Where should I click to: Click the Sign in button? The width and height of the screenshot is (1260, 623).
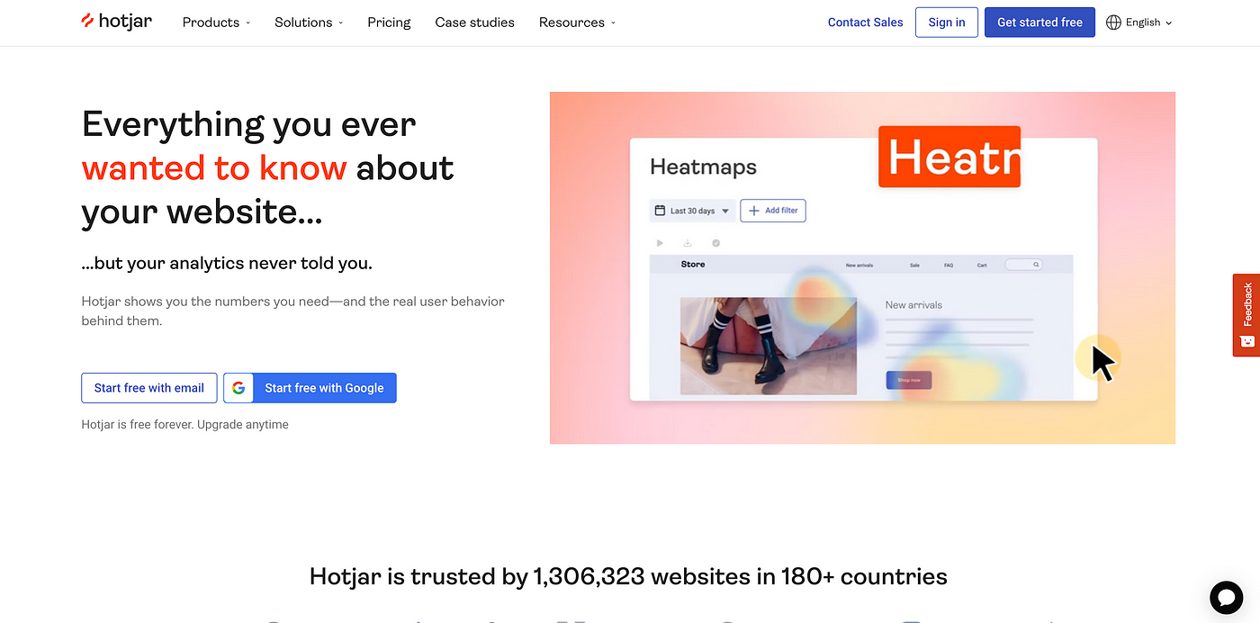[x=947, y=23]
